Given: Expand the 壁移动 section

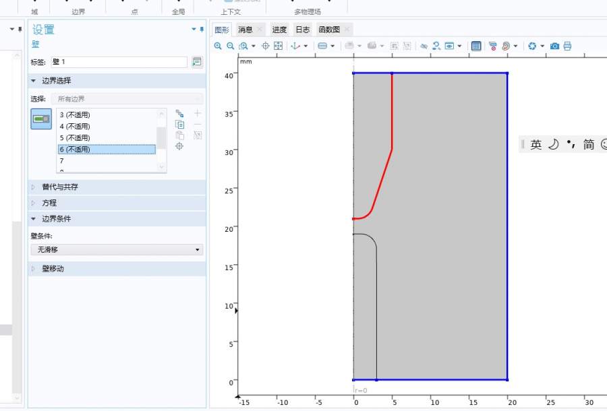Looking at the screenshot, I should point(53,269).
